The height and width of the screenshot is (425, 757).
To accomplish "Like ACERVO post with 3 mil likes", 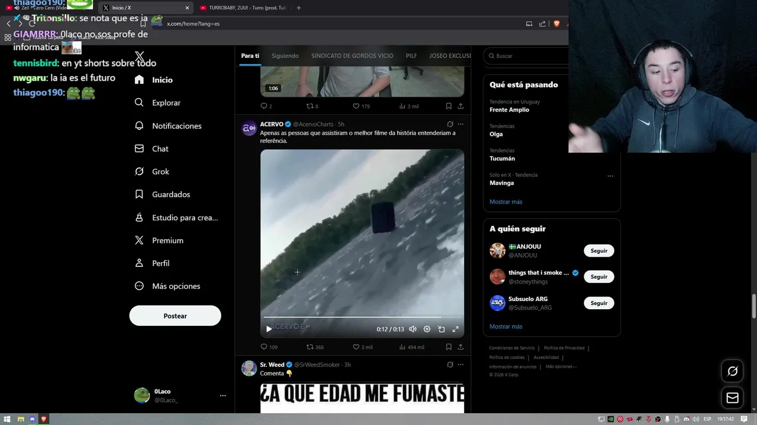I will pos(363,347).
